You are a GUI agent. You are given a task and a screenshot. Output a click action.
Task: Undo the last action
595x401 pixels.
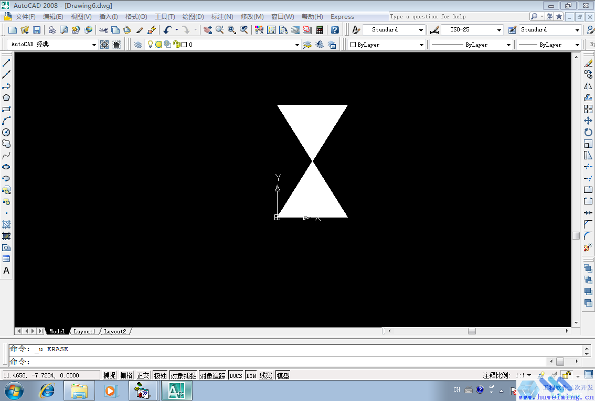167,30
